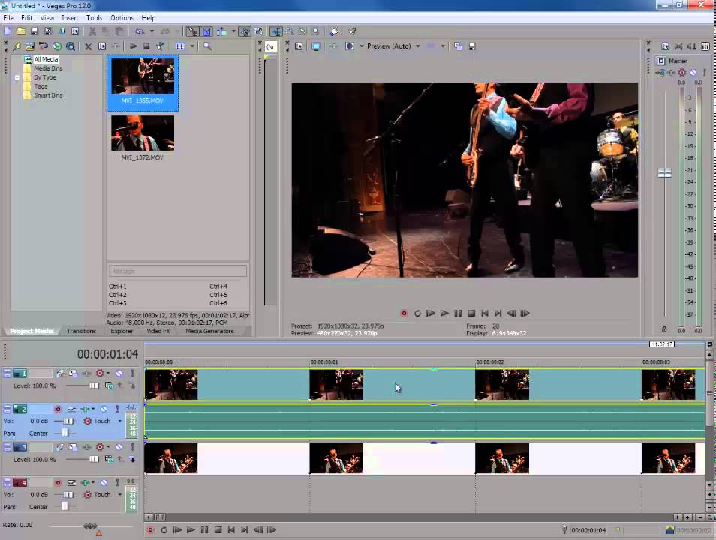Viewport: 716px width, 540px height.
Task: Play from start in the preview transport
Action: [x=431, y=313]
